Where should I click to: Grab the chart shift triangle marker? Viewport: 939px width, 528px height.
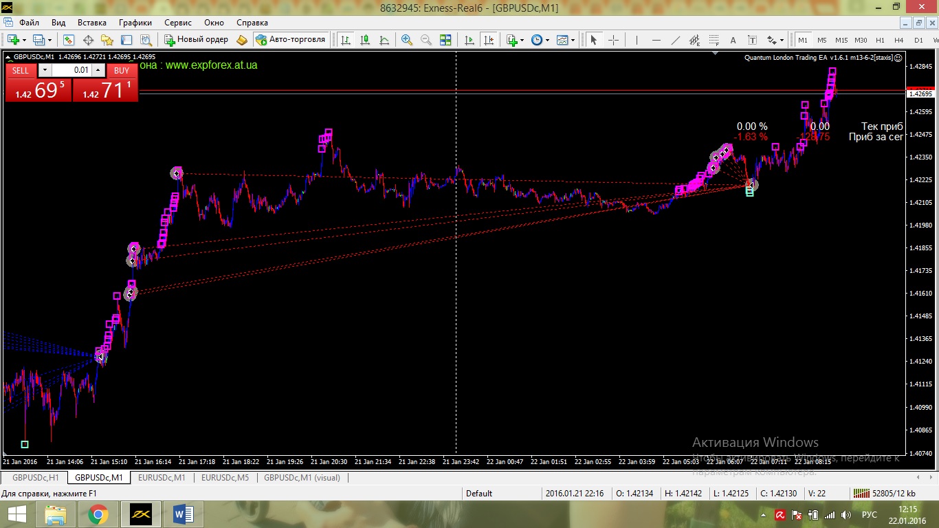(x=716, y=52)
